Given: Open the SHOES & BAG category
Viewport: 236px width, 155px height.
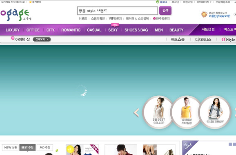Looking at the screenshot, I should 136,30.
